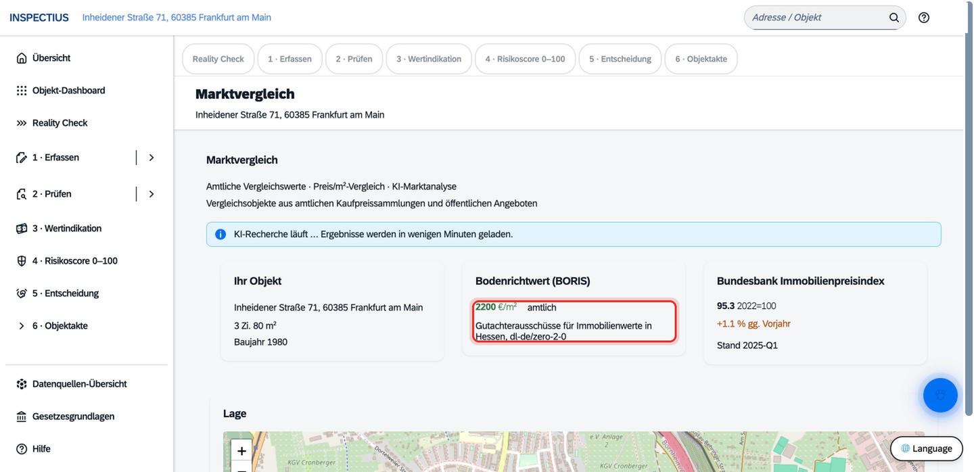Click the 5 · Entscheidung icon
974x472 pixels.
(22, 293)
